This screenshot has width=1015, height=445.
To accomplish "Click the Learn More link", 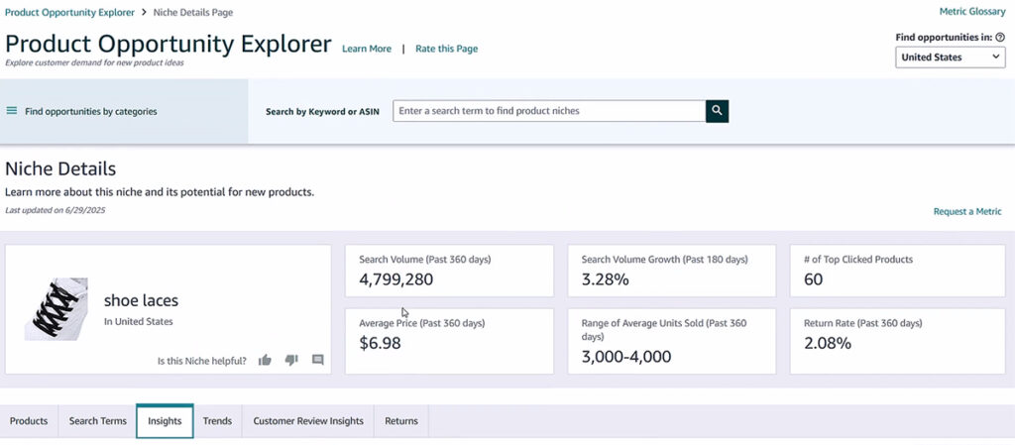I will 367,49.
